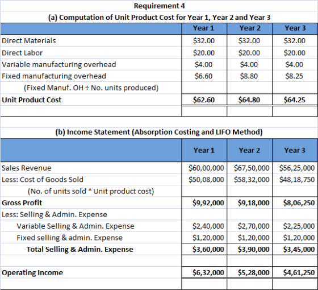Select Year 1 operating income $6,32,000

click(208, 273)
